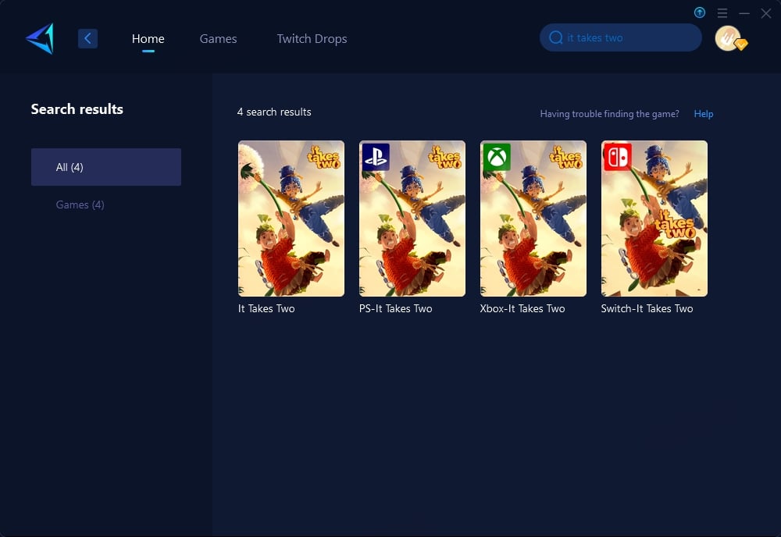Click the Help link

click(703, 114)
